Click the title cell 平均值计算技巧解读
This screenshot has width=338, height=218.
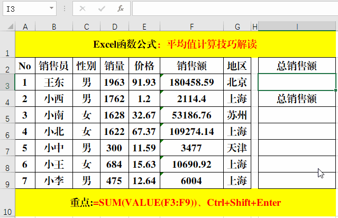tap(212, 44)
